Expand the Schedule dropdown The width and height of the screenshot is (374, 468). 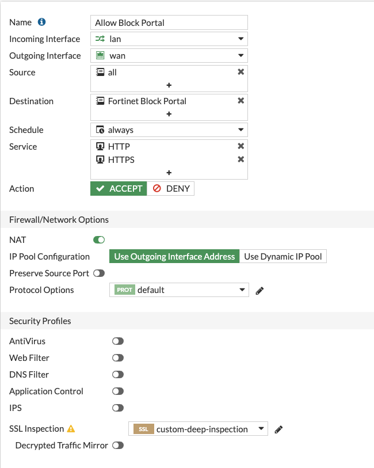[169, 130]
